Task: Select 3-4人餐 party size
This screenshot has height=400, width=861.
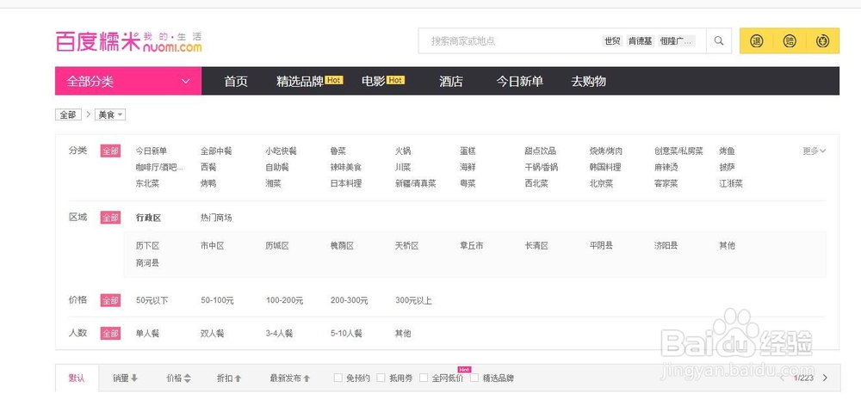Action: [279, 333]
